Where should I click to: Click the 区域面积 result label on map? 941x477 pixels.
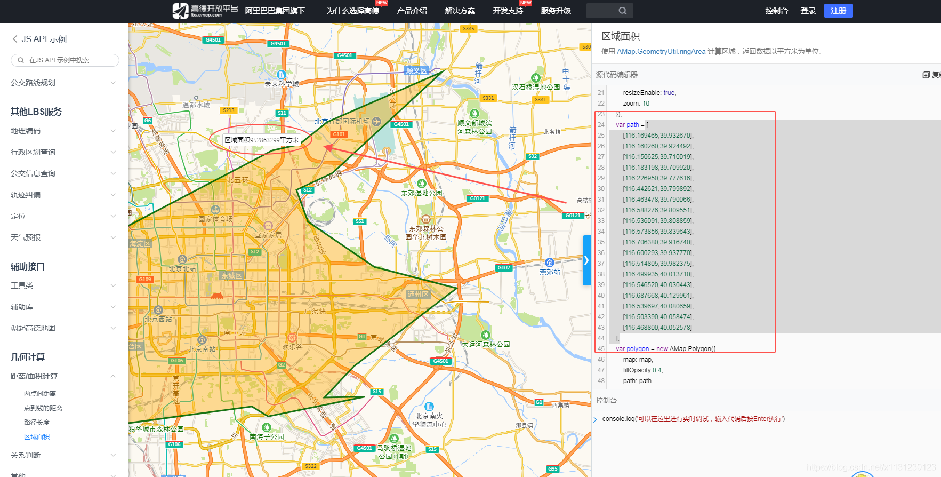click(262, 140)
